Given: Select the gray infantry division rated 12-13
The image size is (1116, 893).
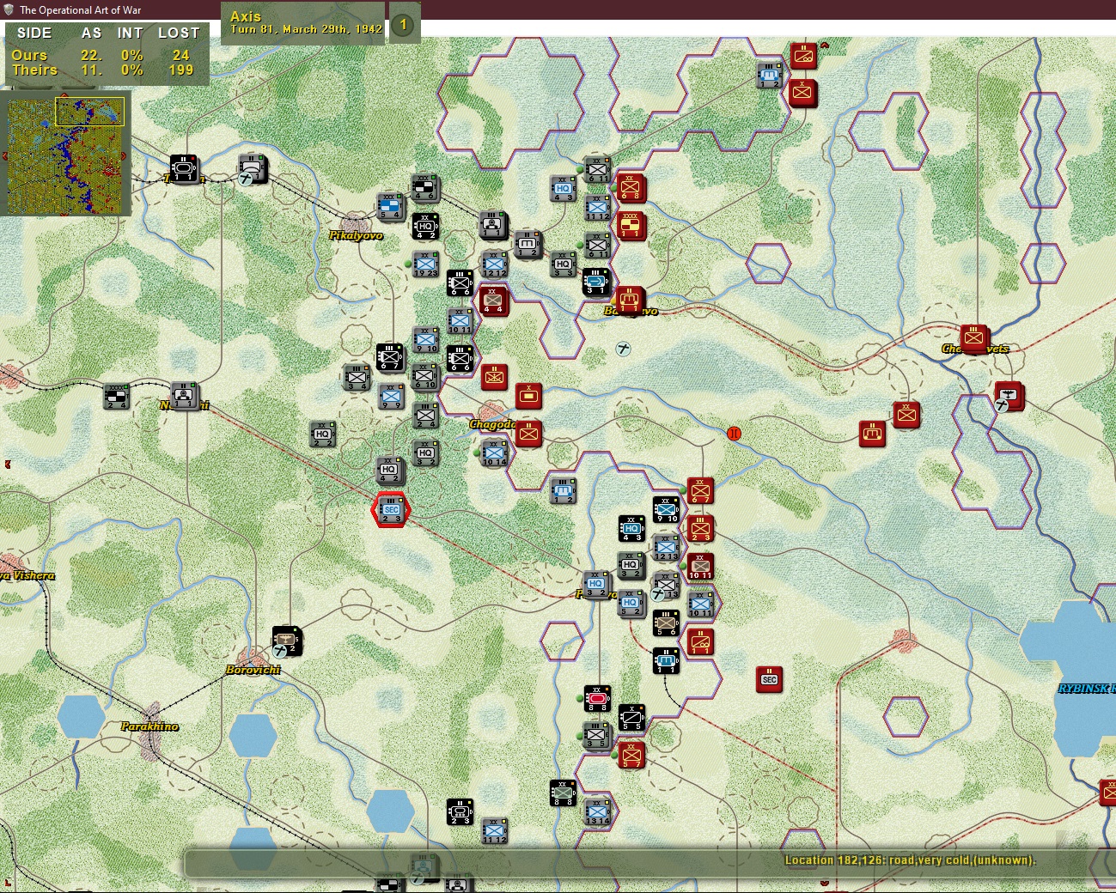Looking at the screenshot, I should (x=666, y=548).
